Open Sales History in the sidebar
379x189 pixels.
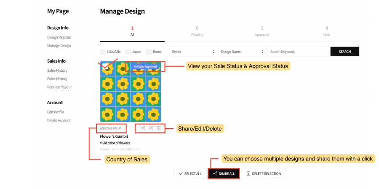[57, 71]
